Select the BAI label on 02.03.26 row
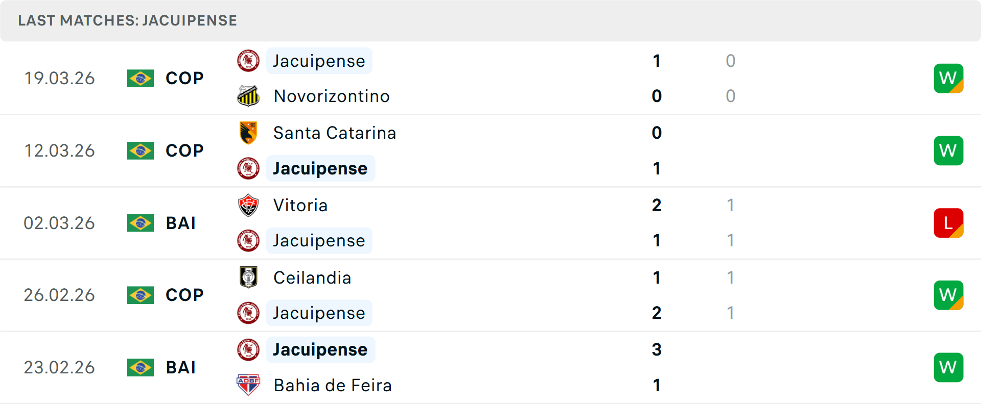981x404 pixels. point(181,223)
